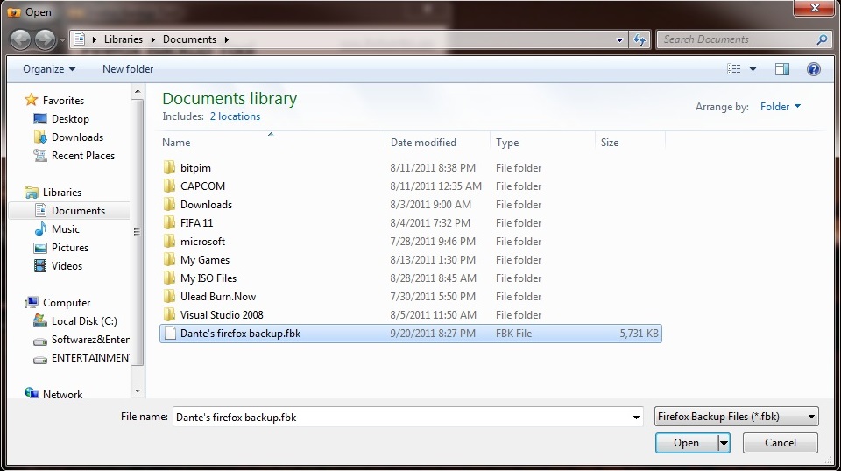Select Dante's firefox backup.fbk file
The width and height of the screenshot is (841, 471).
pos(240,334)
